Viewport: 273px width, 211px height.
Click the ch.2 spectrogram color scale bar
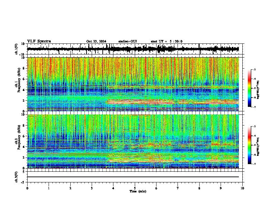click(250, 145)
